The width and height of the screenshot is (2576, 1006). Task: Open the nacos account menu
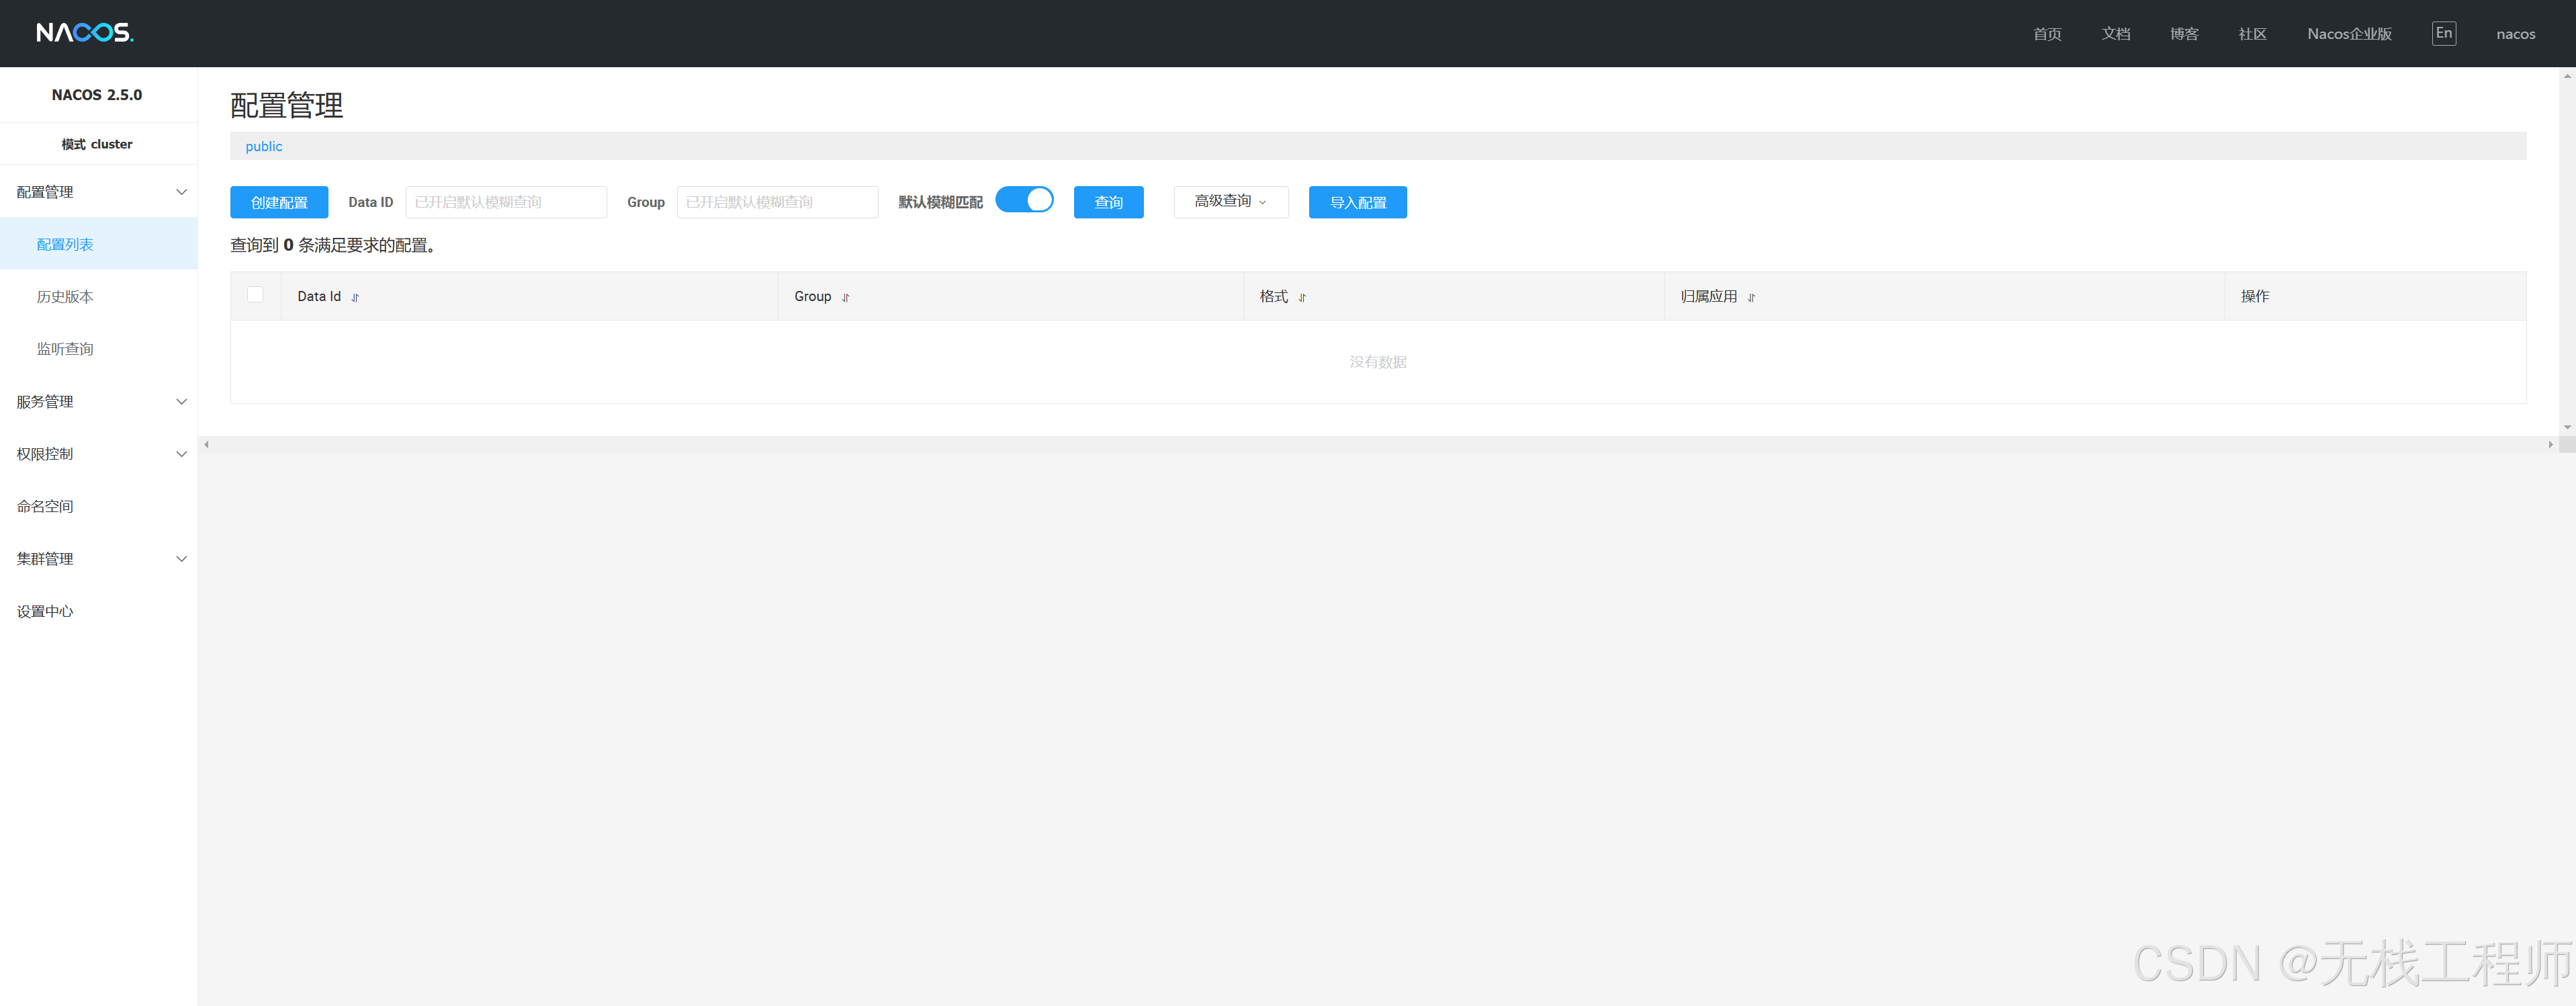pyautogui.click(x=2516, y=33)
